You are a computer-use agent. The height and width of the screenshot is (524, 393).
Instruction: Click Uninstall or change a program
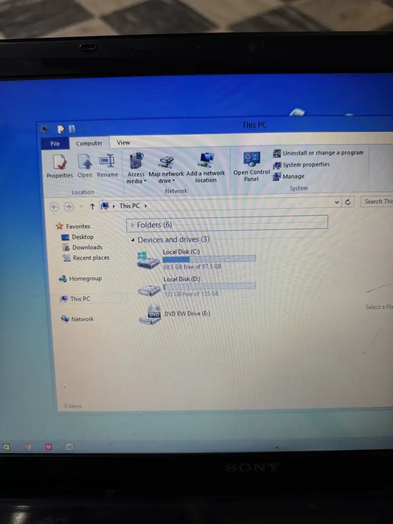318,153
